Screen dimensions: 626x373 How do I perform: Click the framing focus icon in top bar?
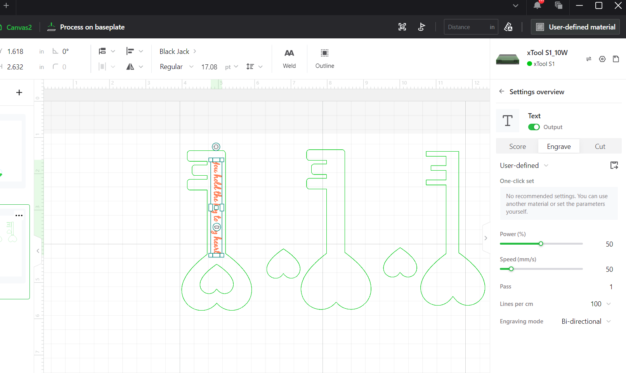(x=402, y=27)
